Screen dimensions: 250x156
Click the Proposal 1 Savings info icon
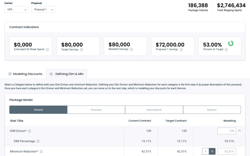(181, 50)
